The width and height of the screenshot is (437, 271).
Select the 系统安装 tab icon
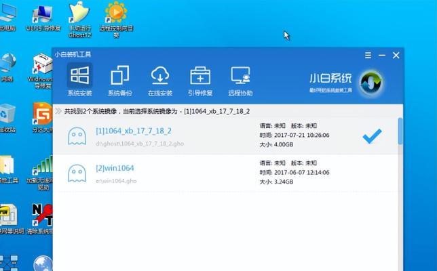tap(79, 75)
